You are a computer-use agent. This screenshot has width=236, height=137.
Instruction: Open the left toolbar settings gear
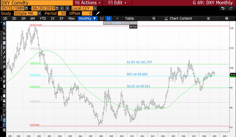[4, 130]
